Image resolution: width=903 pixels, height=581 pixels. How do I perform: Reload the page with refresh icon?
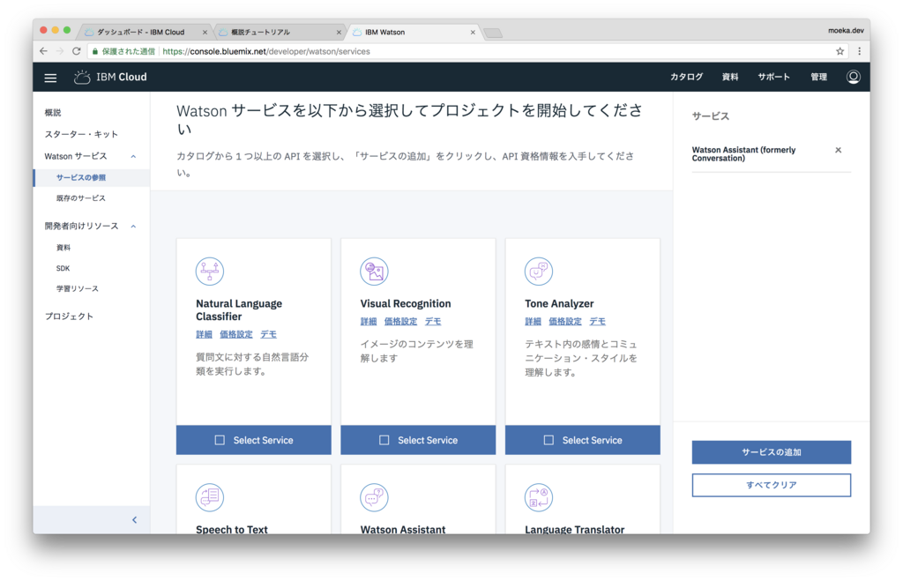76,51
